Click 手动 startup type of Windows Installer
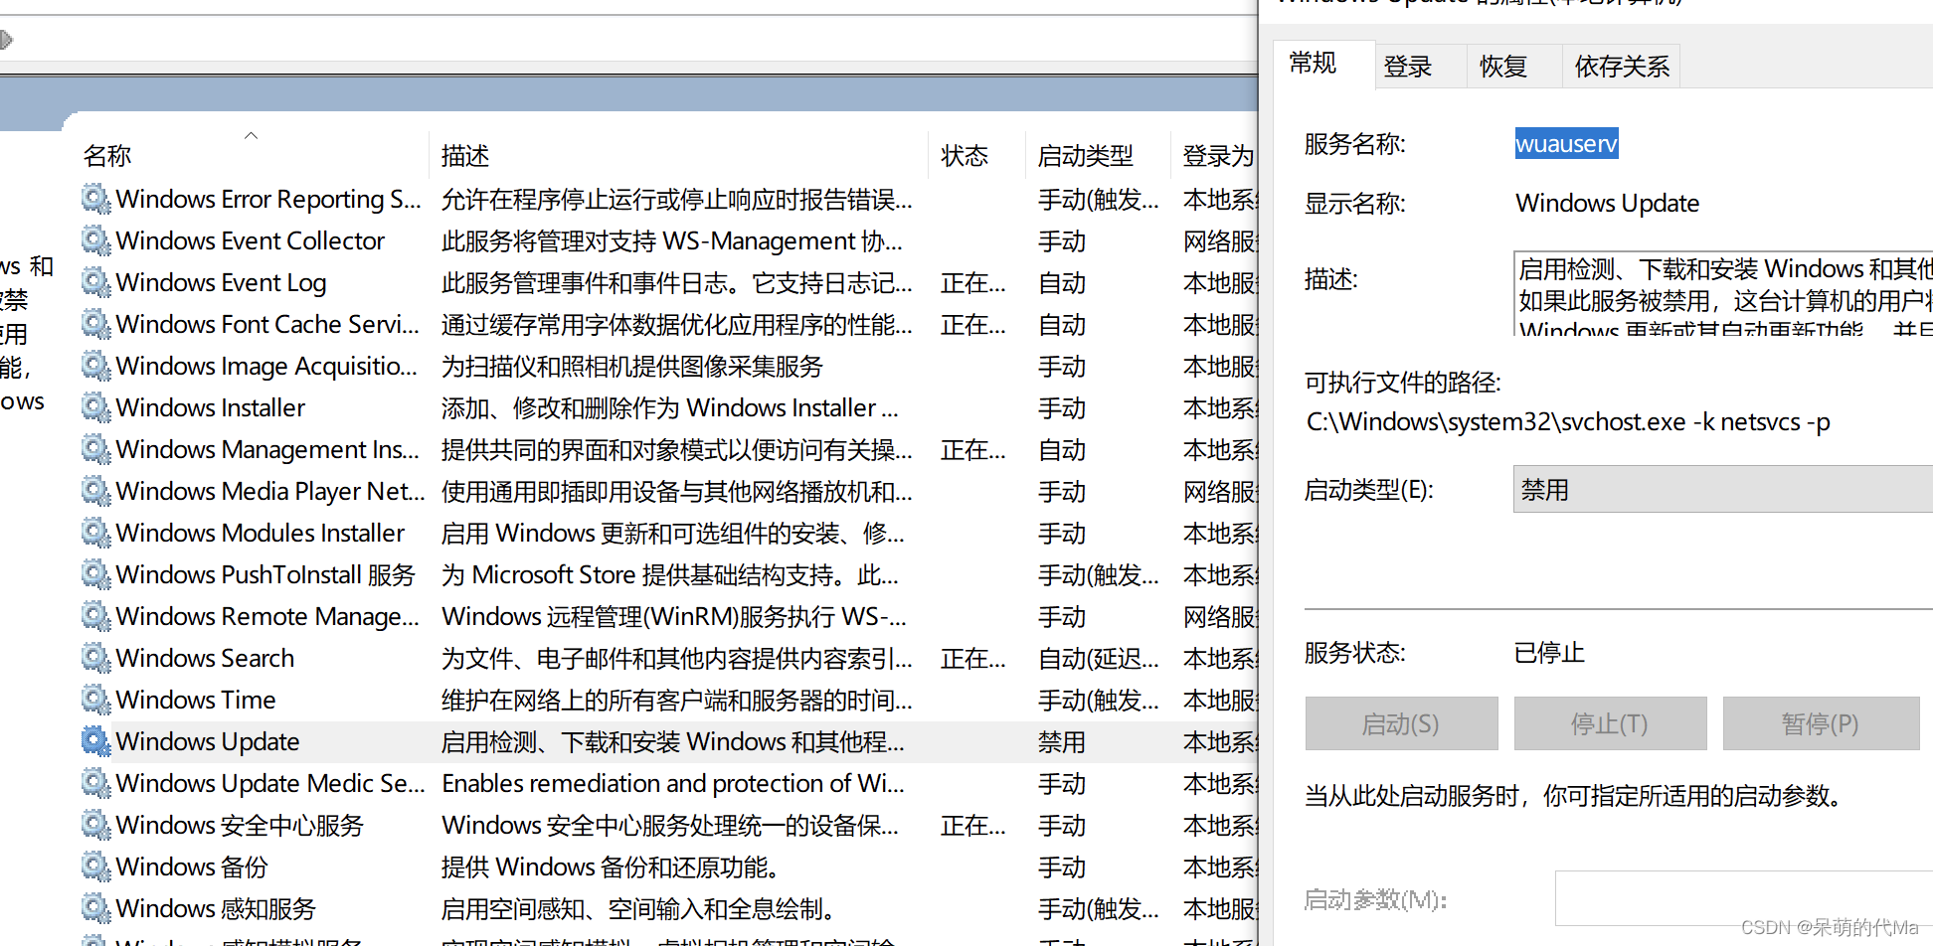 point(1062,407)
